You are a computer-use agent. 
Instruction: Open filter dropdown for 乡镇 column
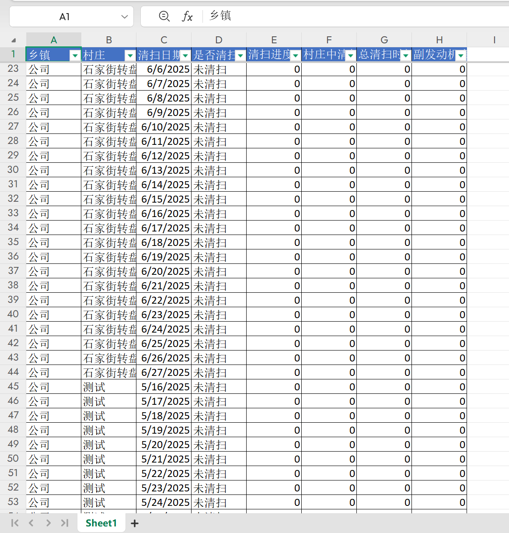tap(75, 55)
